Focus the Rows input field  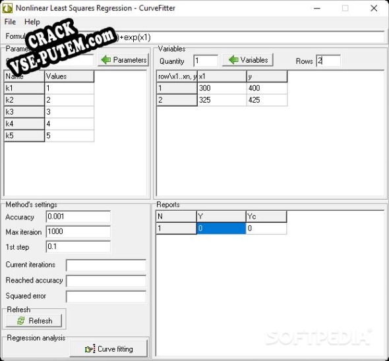pyautogui.click(x=328, y=61)
